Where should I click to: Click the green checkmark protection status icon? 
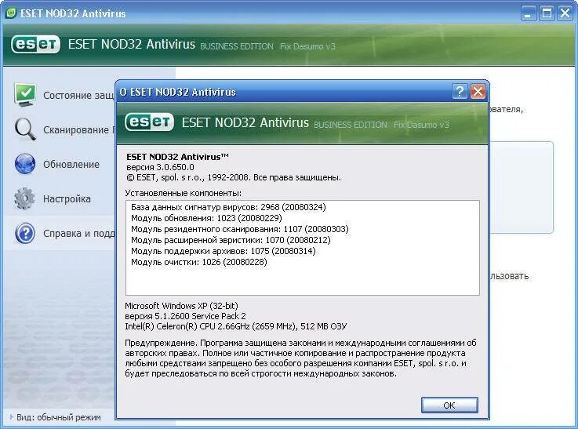coord(25,94)
